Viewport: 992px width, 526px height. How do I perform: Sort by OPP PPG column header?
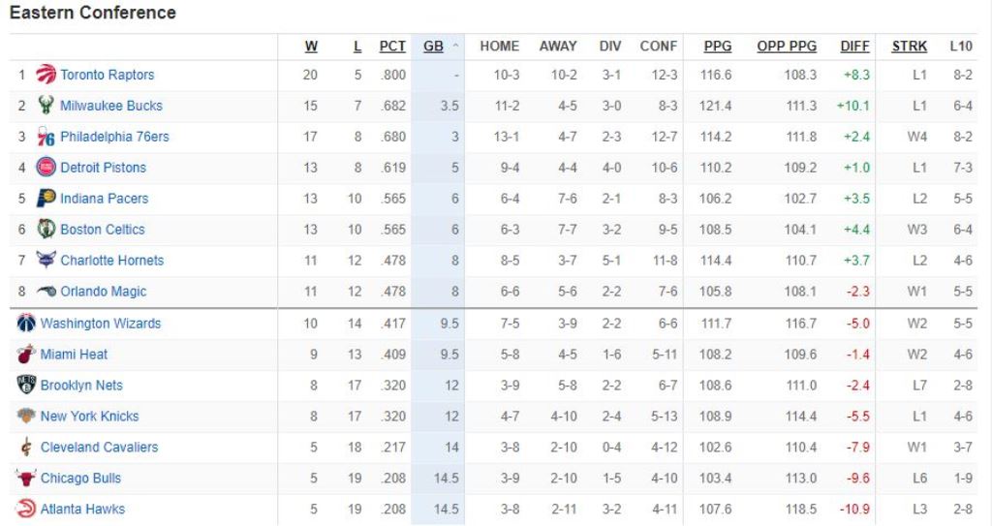787,46
